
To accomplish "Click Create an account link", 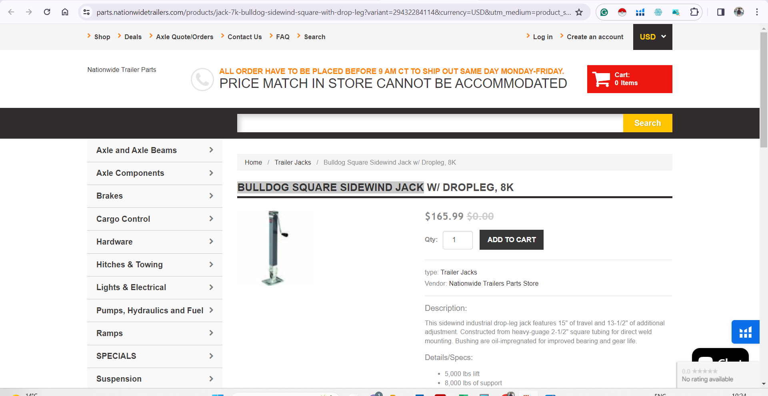I will (595, 37).
